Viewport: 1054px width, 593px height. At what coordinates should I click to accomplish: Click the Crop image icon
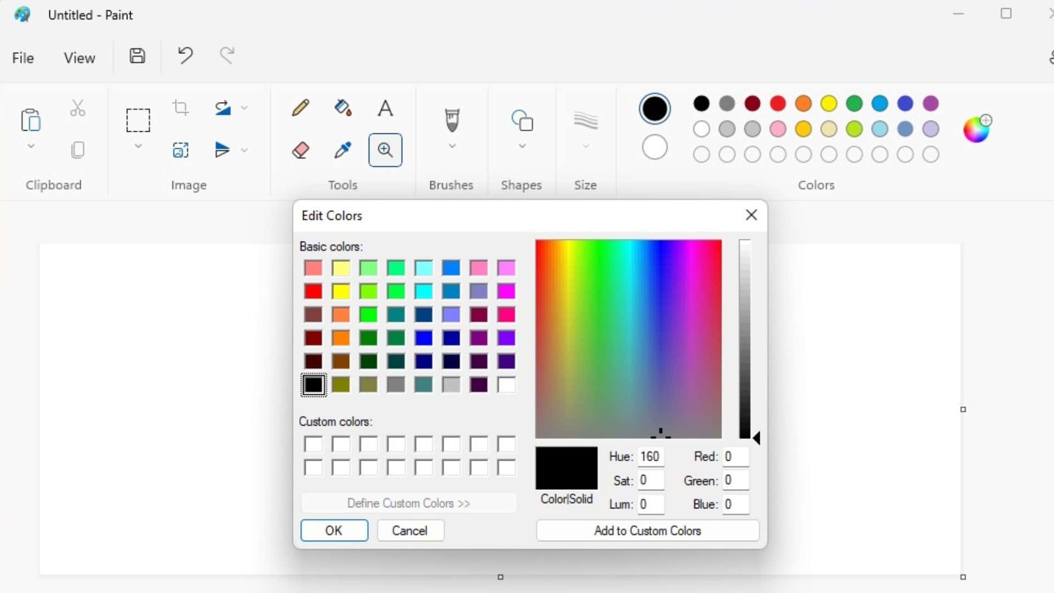coord(181,108)
